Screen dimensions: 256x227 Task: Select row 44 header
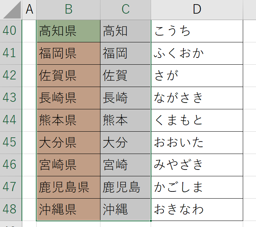11,120
